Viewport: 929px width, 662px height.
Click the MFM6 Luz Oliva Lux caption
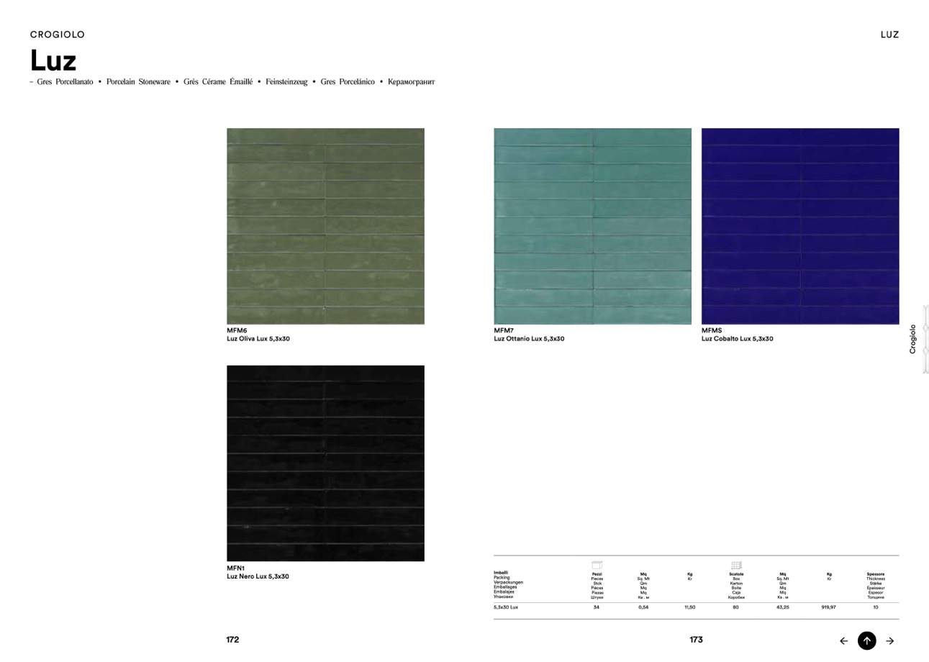pyautogui.click(x=258, y=335)
